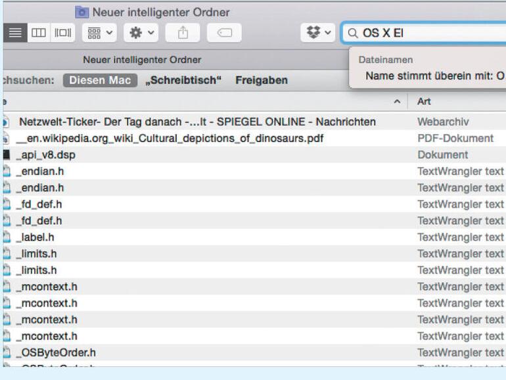Click the magnifier icon in search field
Image resolution: width=506 pixels, height=380 pixels.
click(x=353, y=33)
